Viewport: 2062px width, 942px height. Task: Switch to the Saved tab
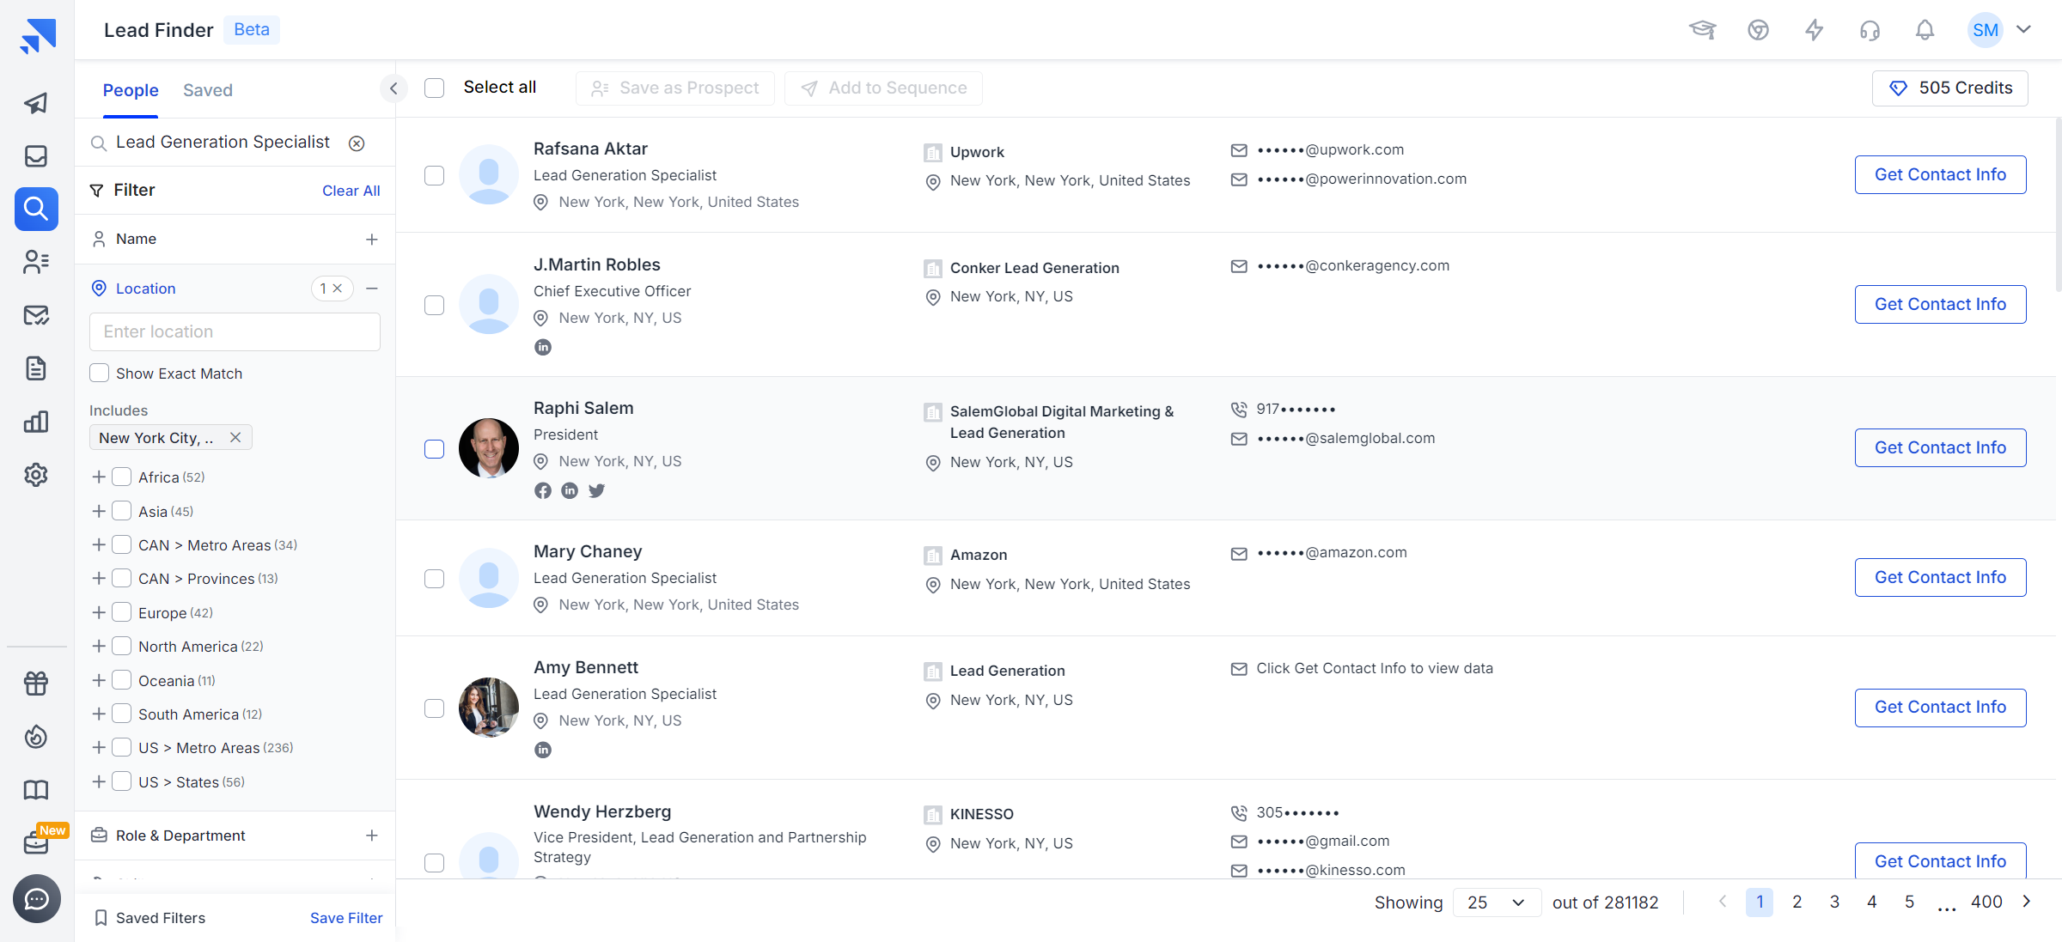coord(208,90)
